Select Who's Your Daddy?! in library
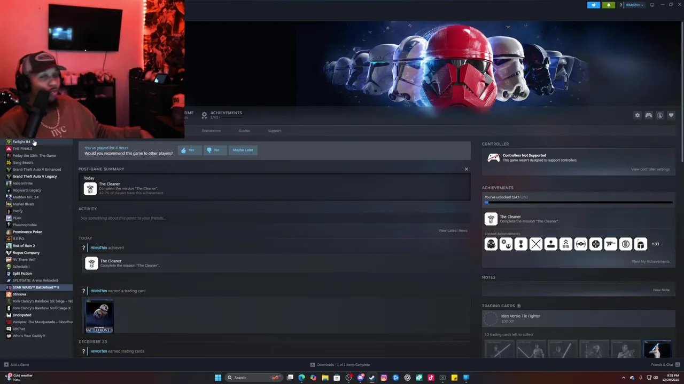This screenshot has height=384, width=684. coord(29,336)
